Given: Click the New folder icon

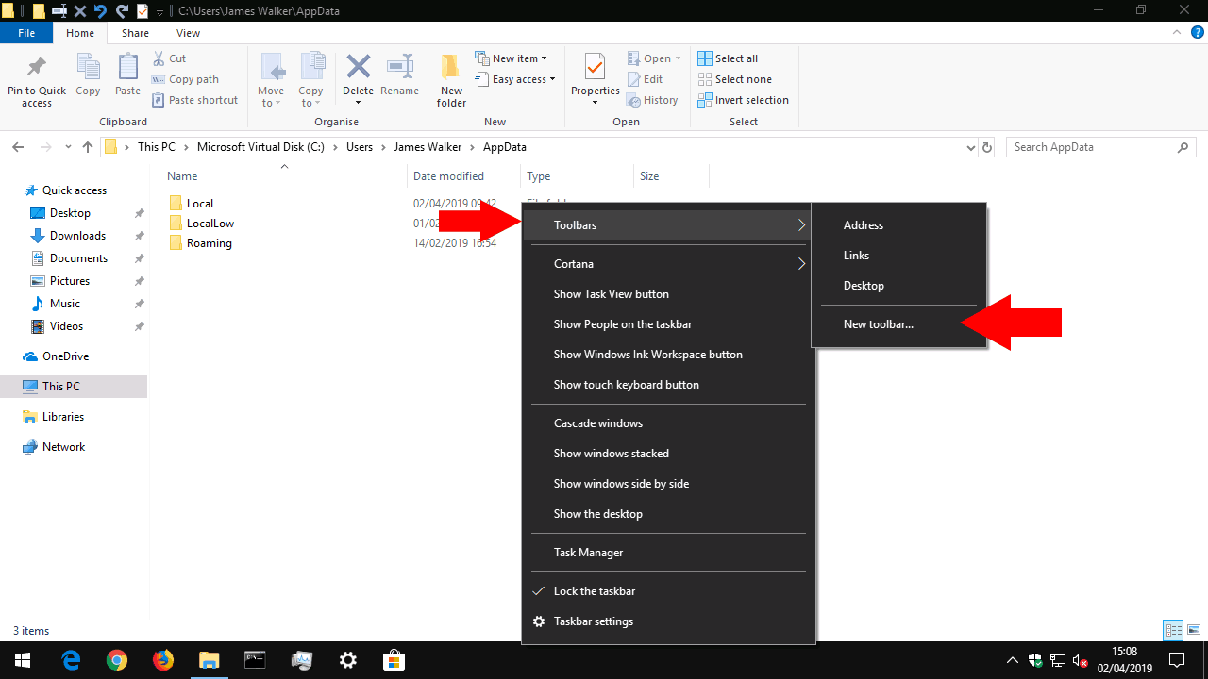Looking at the screenshot, I should [x=451, y=79].
